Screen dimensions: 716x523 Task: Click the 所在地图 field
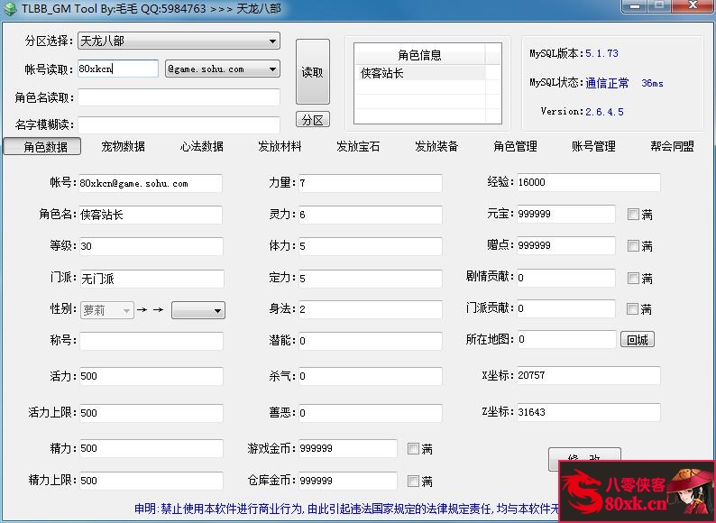(566, 339)
